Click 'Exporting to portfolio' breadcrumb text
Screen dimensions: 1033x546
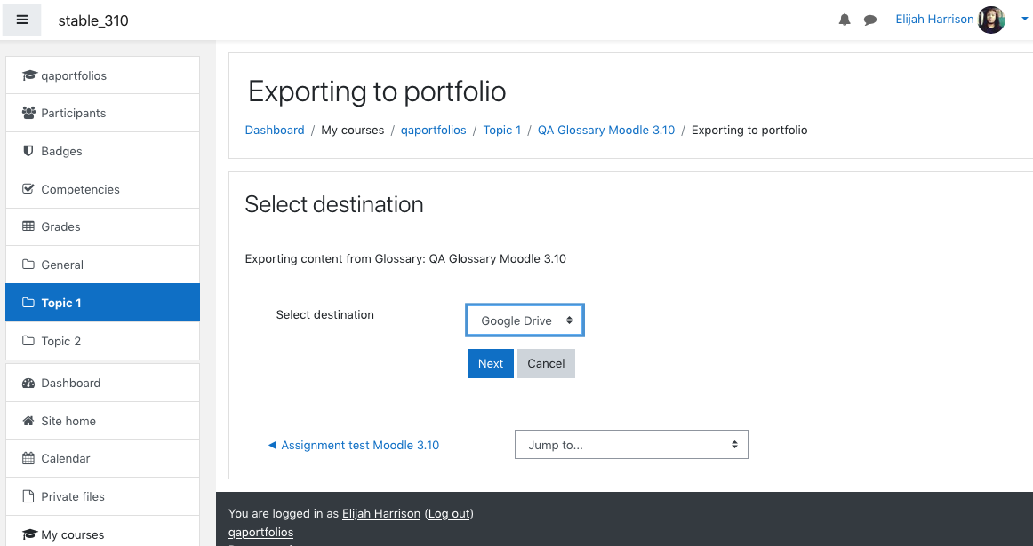[749, 131]
